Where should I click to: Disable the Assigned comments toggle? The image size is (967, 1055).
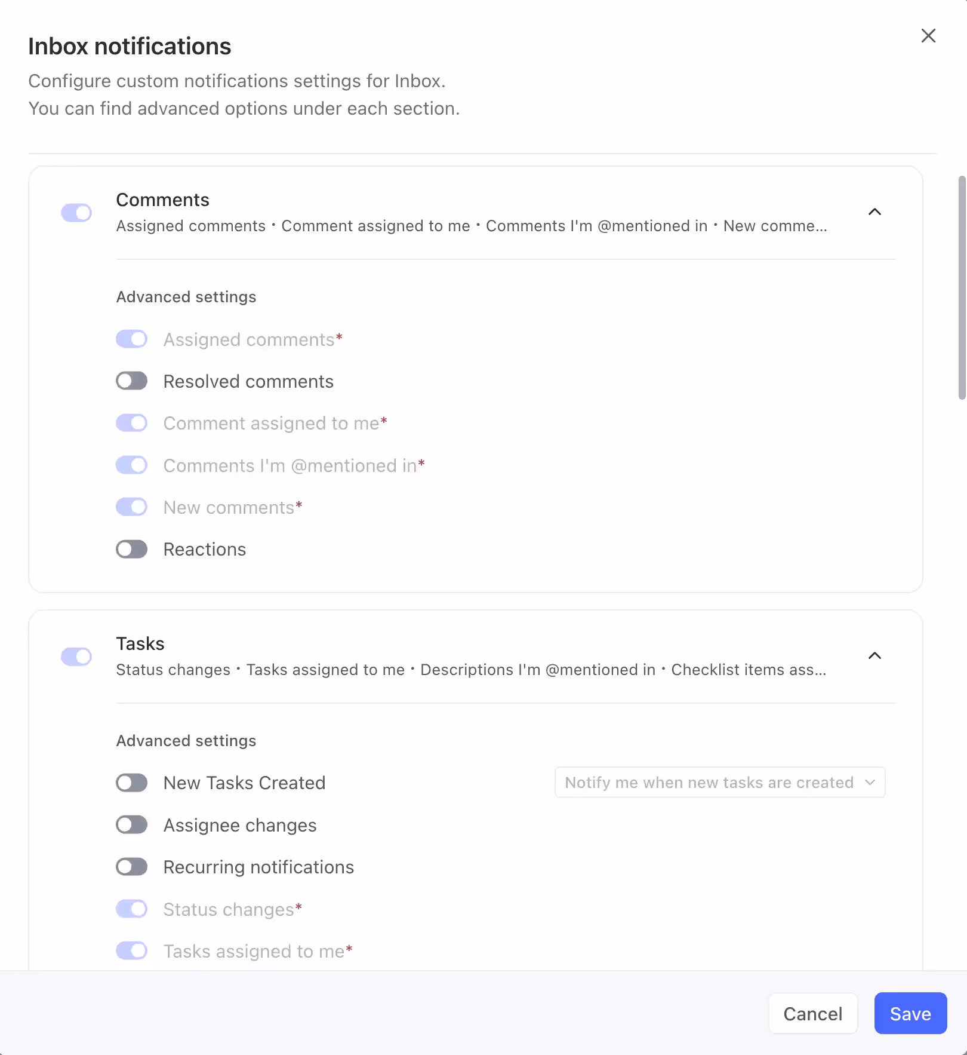click(x=131, y=339)
